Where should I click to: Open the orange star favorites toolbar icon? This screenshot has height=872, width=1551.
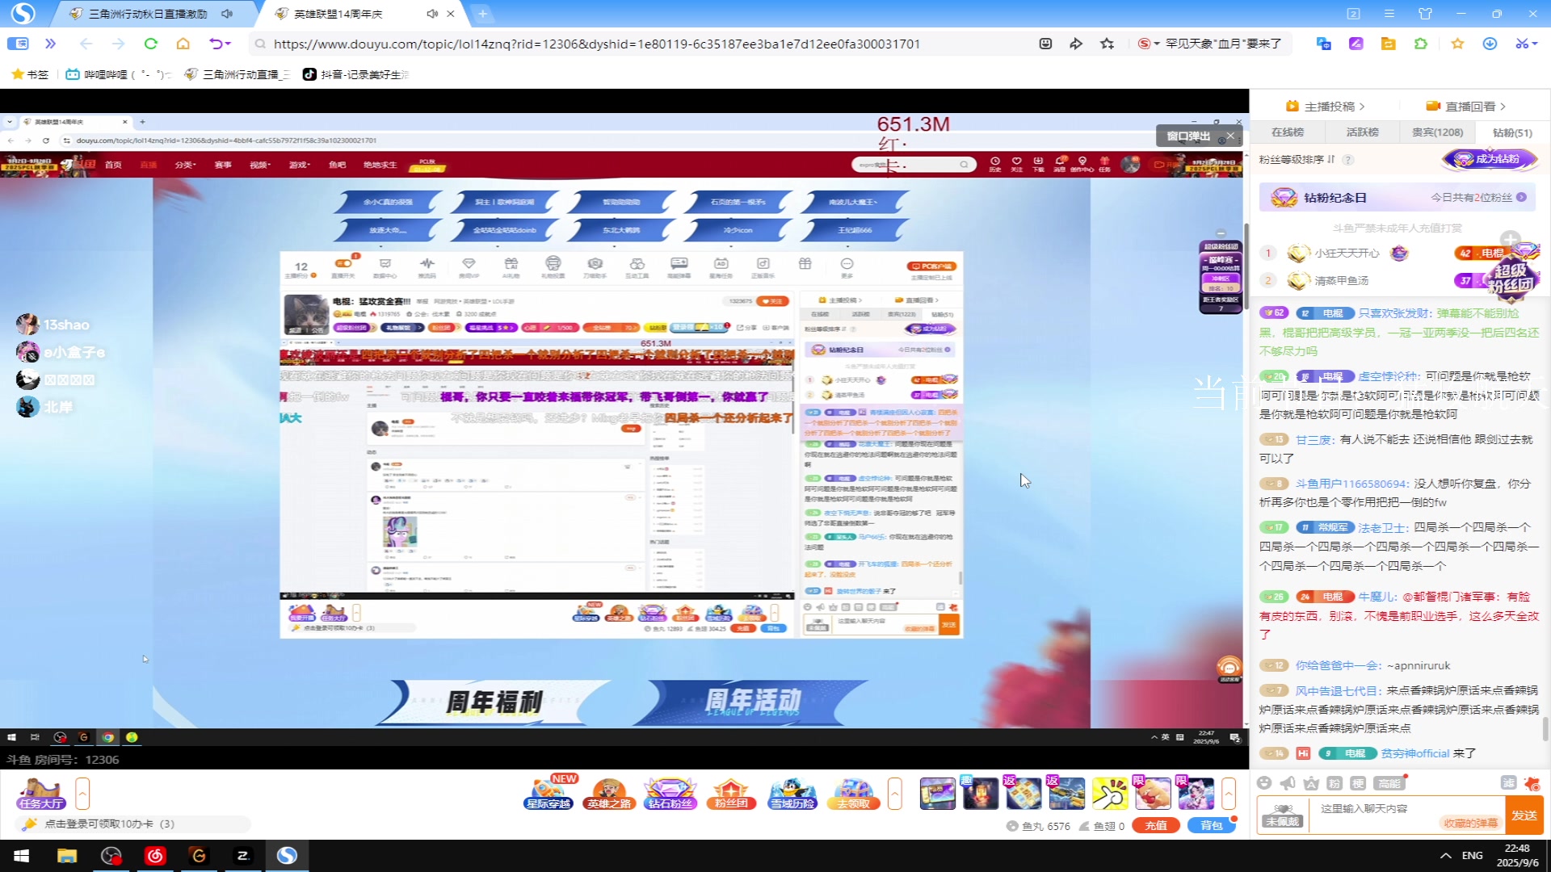coord(1457,44)
